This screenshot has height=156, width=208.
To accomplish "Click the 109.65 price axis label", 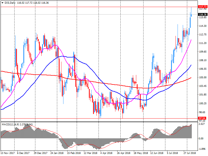I will tap(203, 51).
